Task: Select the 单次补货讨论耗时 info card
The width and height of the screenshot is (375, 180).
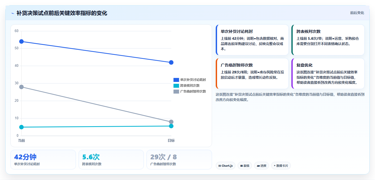Action: pos(252,40)
